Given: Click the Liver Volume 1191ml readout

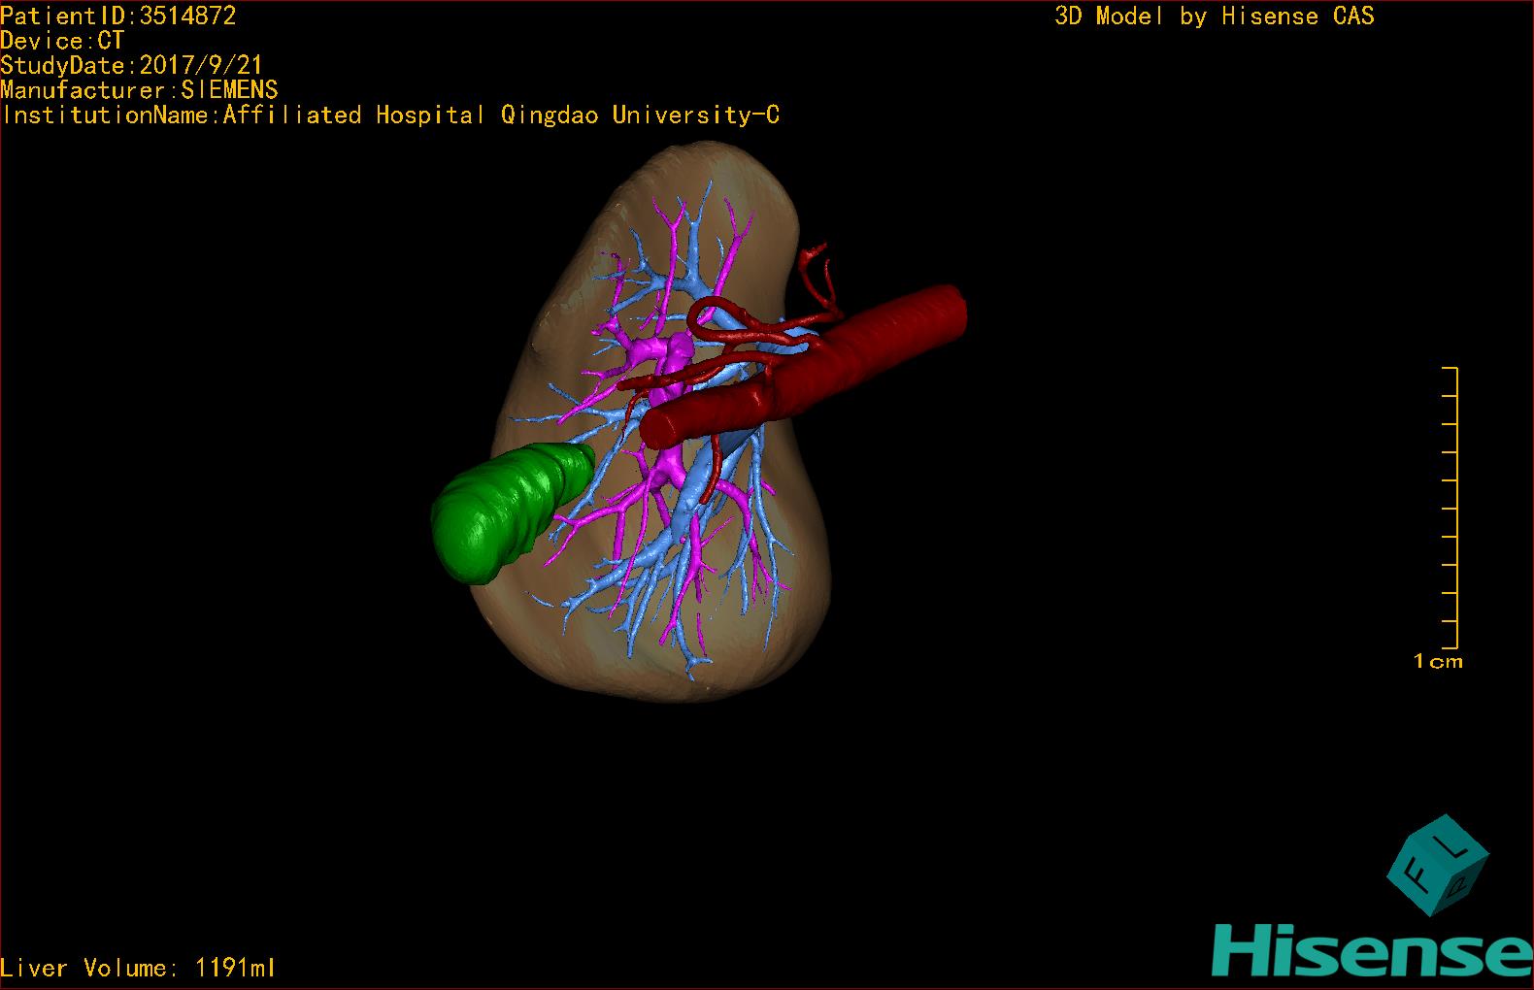Looking at the screenshot, I should (138, 968).
